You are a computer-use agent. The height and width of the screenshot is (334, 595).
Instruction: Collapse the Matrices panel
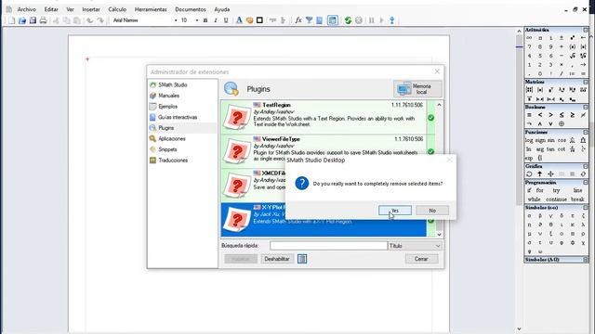click(586, 82)
